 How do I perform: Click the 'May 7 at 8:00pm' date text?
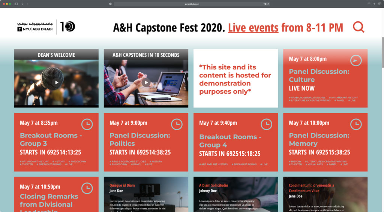[307, 59]
